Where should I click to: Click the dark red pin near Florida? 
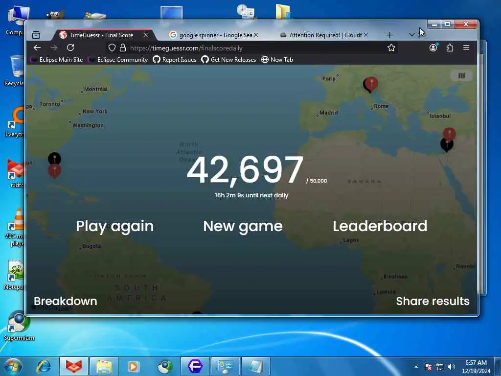(55, 171)
